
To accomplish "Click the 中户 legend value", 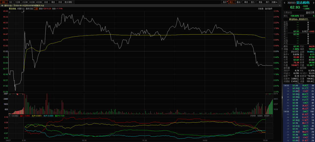I will pos(49,116).
